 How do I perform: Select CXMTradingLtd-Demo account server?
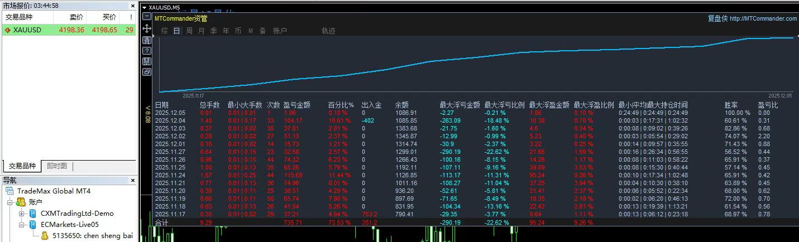pos(77,213)
